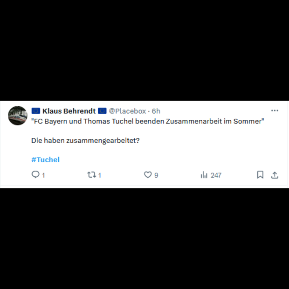This screenshot has width=289, height=289.
Task: Open the #Tuchel hashtag link
Action: pos(46,159)
